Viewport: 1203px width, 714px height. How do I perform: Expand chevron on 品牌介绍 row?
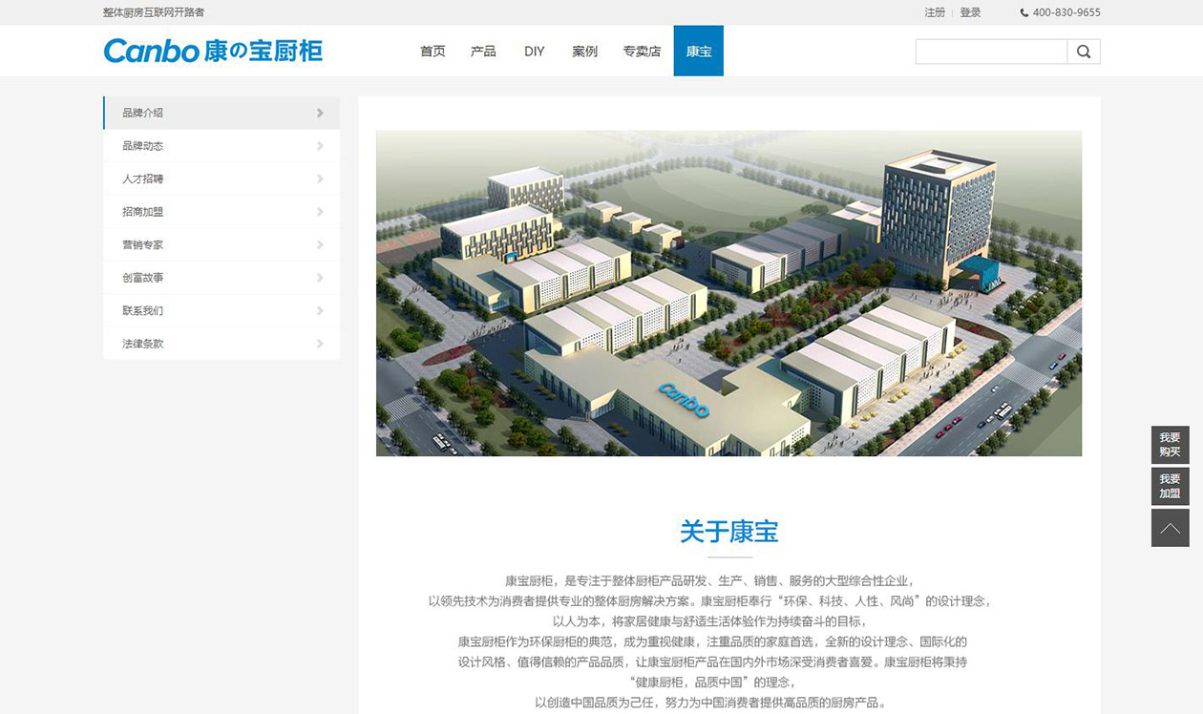[x=320, y=113]
